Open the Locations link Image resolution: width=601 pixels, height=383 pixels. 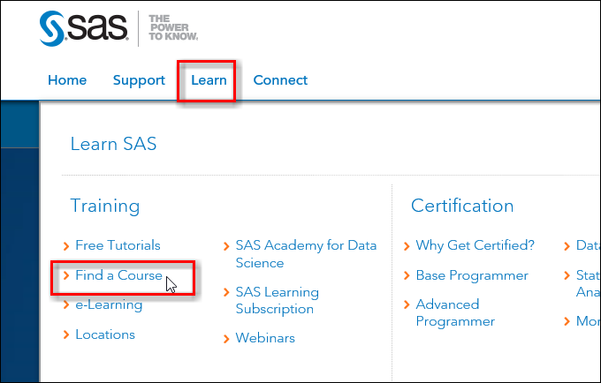pyautogui.click(x=105, y=334)
